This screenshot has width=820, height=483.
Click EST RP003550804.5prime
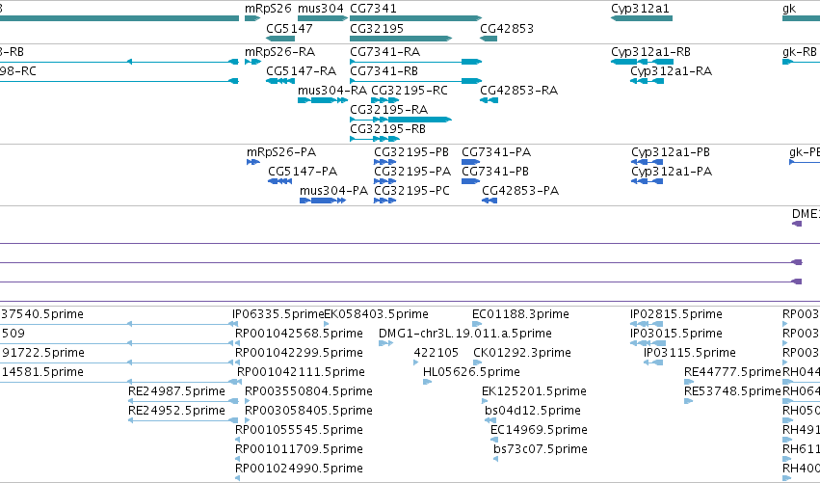pos(308,392)
